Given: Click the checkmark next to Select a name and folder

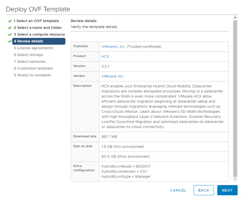Looking at the screenshot, I should pyautogui.click(x=10, y=28).
